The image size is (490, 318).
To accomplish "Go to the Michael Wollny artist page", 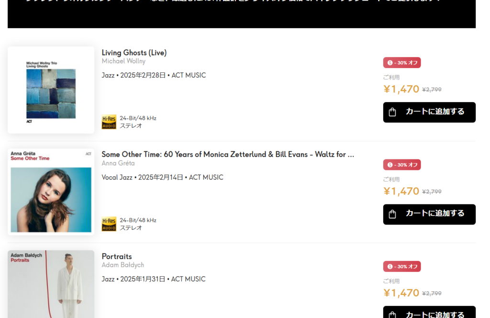I will [123, 61].
